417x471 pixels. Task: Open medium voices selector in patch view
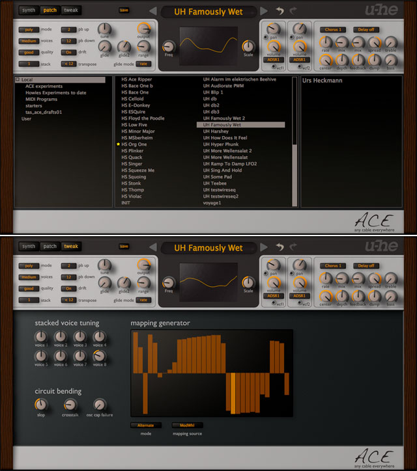[x=29, y=41]
